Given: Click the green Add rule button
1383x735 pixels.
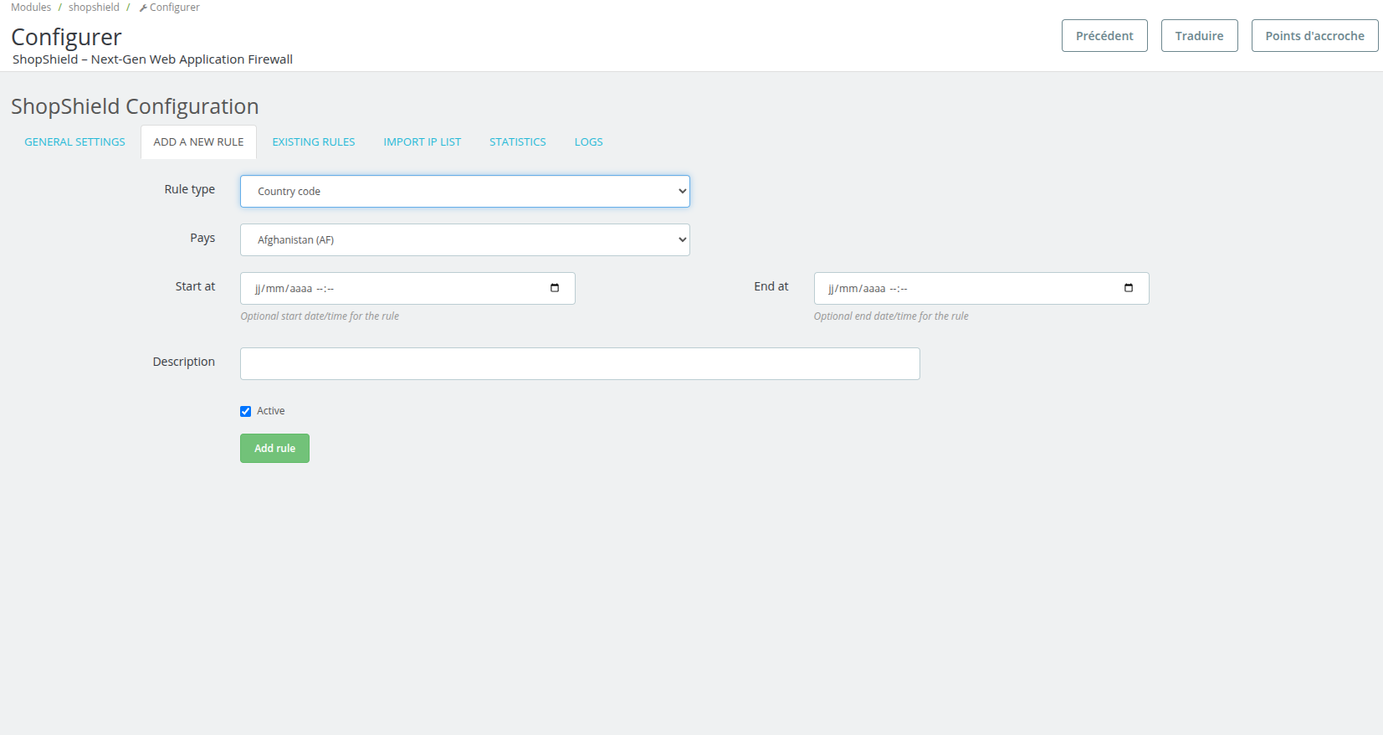Looking at the screenshot, I should (x=274, y=448).
